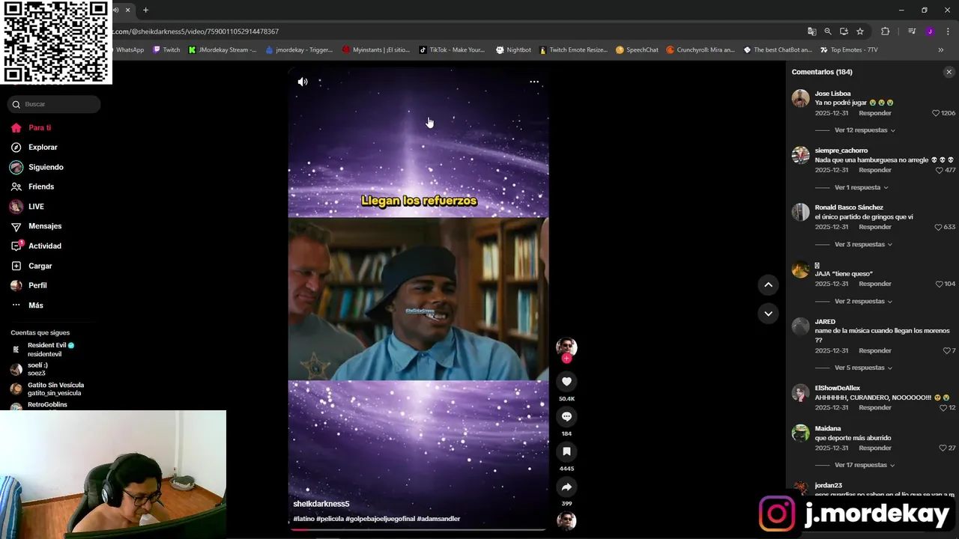Save video with bookmark icon
Image resolution: width=959 pixels, height=539 pixels.
point(566,451)
